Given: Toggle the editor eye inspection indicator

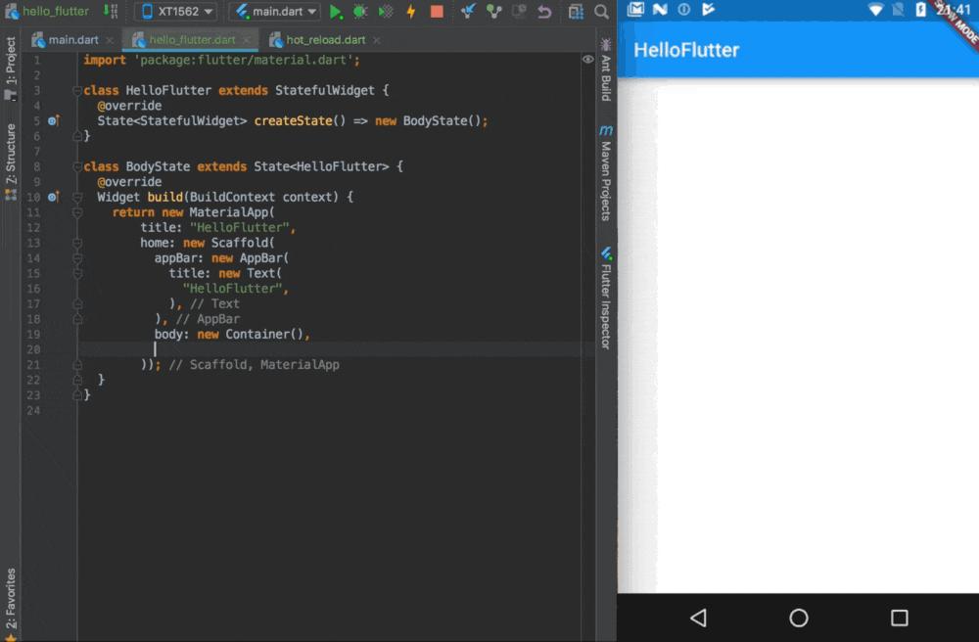Looking at the screenshot, I should click(587, 60).
